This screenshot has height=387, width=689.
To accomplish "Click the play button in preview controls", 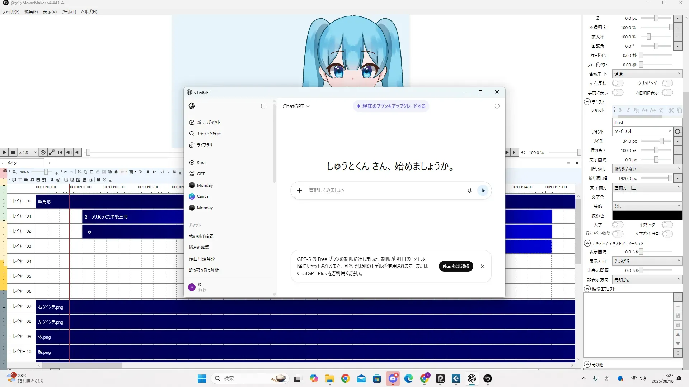I will point(5,152).
